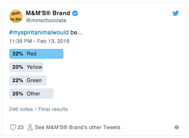Screen dimensions: 189x138
Task: Select the Other poll result bar
Action: pos(32,94)
